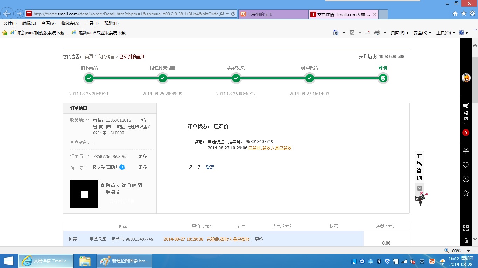Open the QR code icon in sidebar
Screen dimensions: 478x268
(466, 228)
